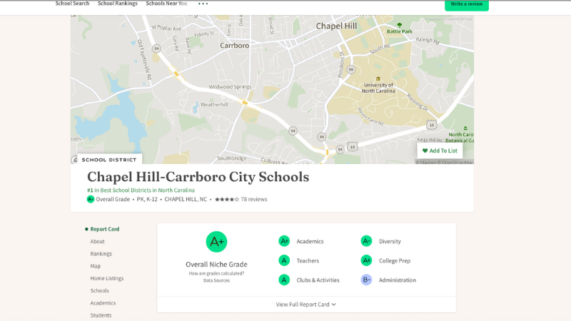Open the three-dot more menu
571x321 pixels.
[x=203, y=4]
